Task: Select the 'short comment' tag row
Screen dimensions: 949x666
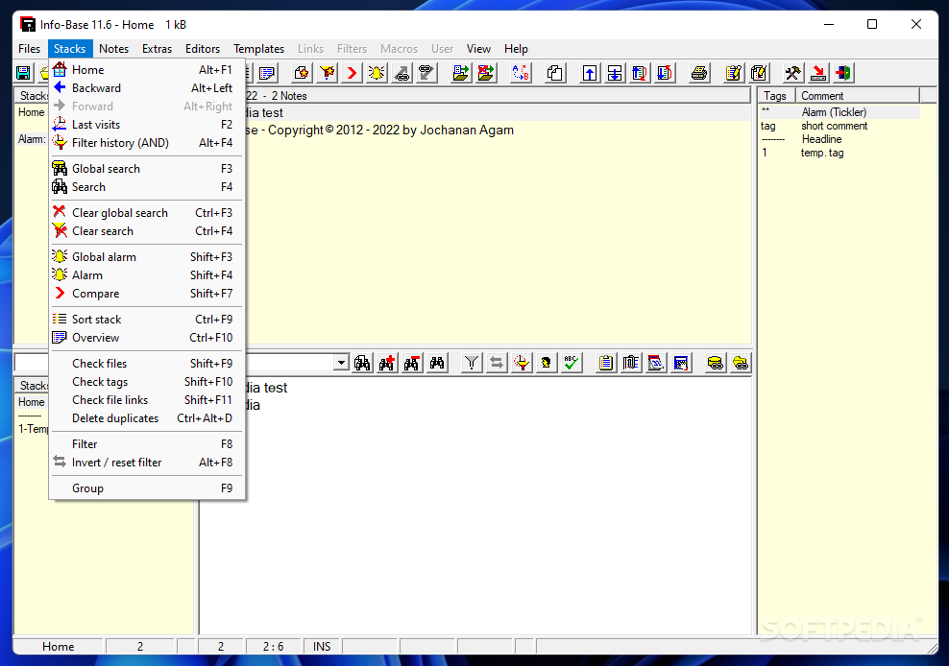Action: [839, 126]
